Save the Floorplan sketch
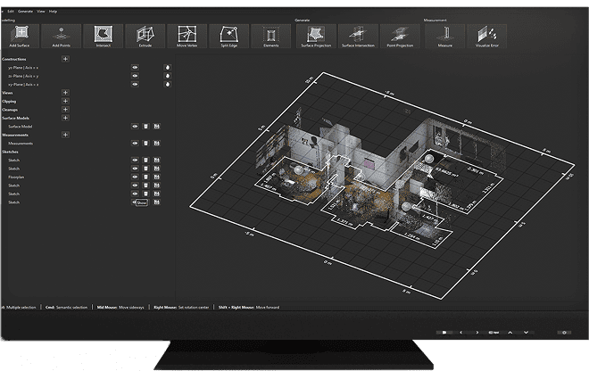The image size is (589, 371). coord(157,177)
